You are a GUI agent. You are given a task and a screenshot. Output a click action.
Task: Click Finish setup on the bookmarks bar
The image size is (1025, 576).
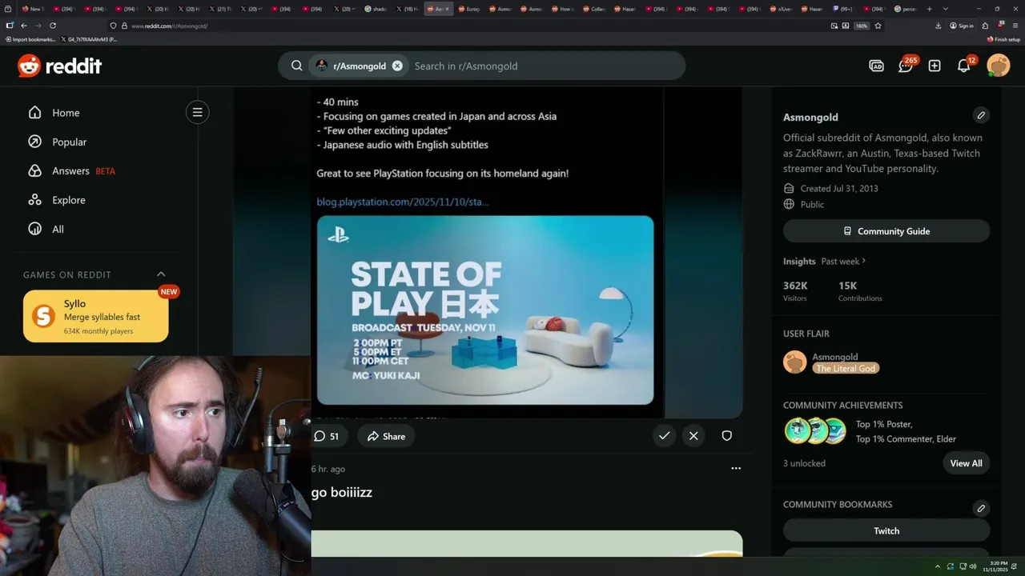tap(1003, 39)
